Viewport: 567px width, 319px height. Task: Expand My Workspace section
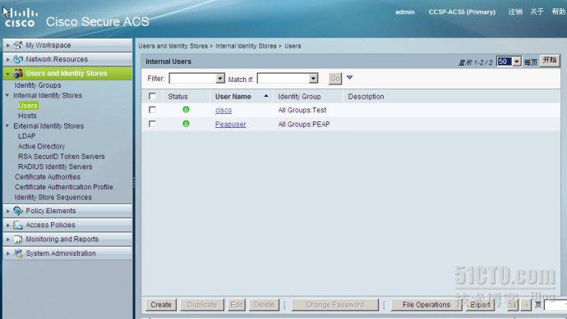point(8,45)
